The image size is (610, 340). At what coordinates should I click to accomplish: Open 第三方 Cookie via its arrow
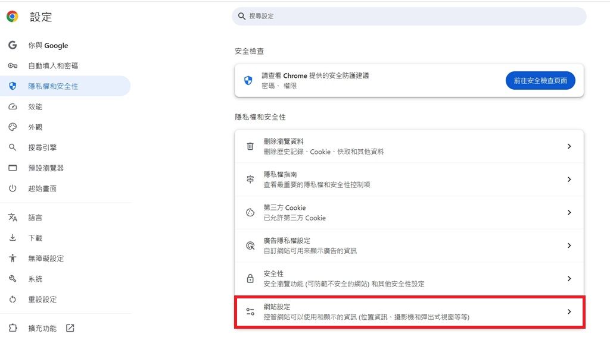[x=569, y=212]
